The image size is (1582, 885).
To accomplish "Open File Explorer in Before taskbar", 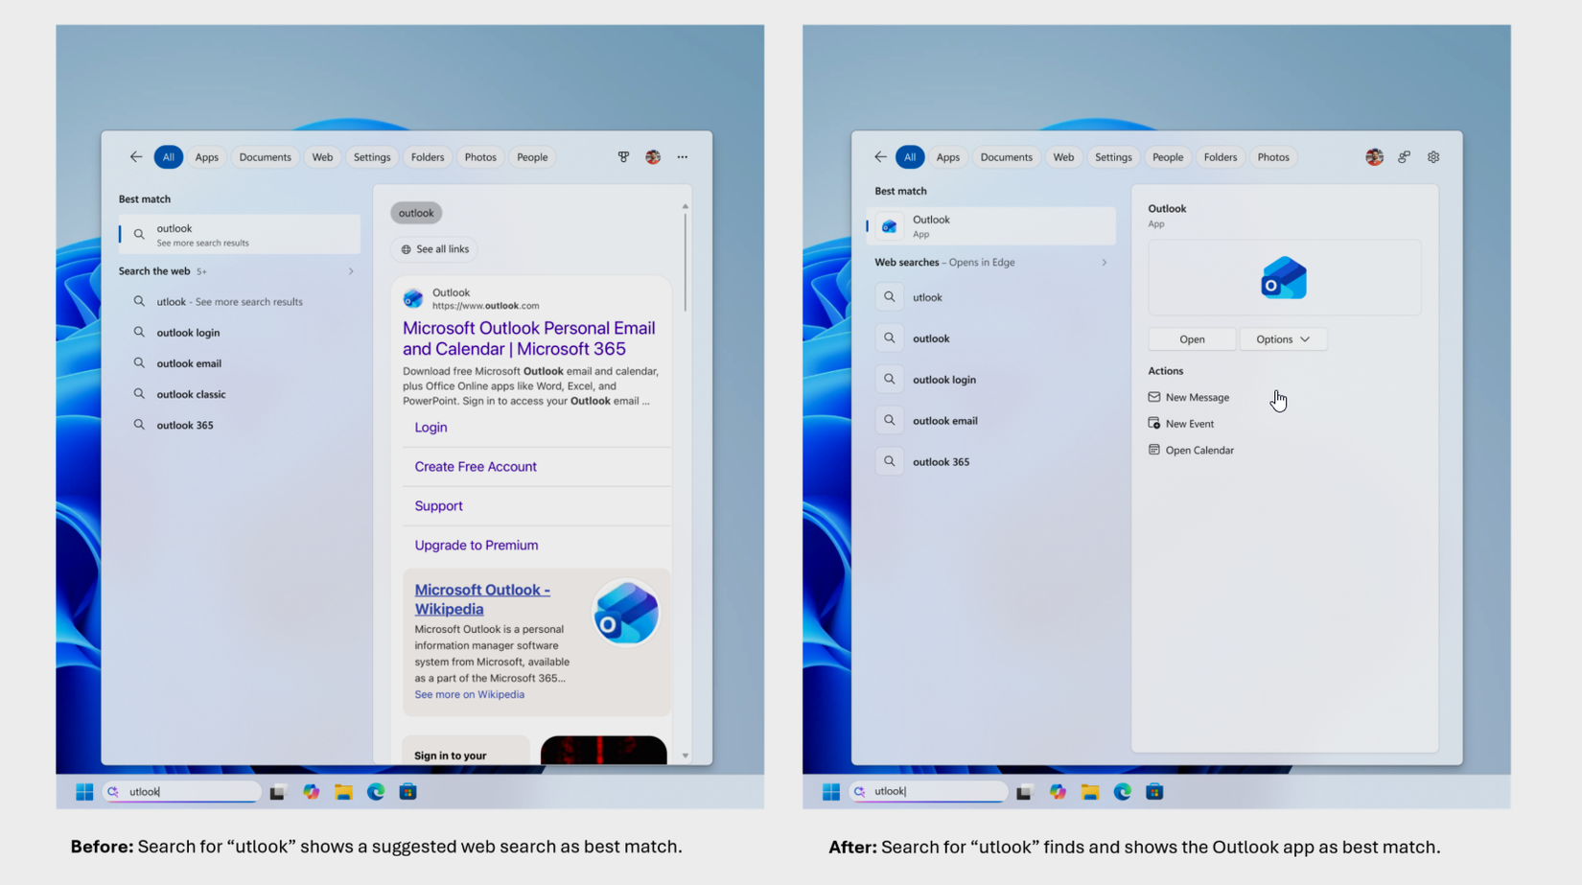I will point(343,792).
